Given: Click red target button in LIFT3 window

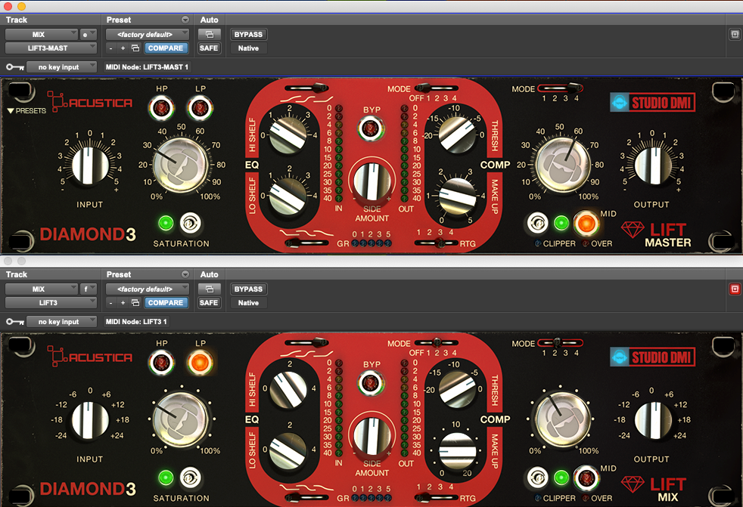Looking at the screenshot, I should tap(735, 289).
